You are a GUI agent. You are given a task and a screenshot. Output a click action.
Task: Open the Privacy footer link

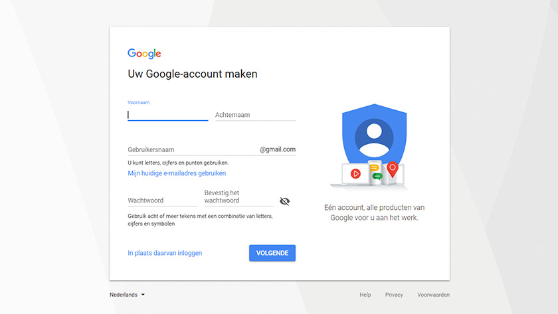click(x=394, y=295)
